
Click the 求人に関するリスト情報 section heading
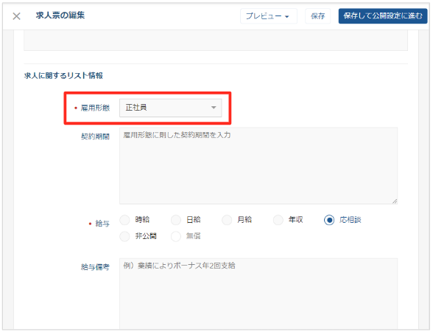click(63, 75)
